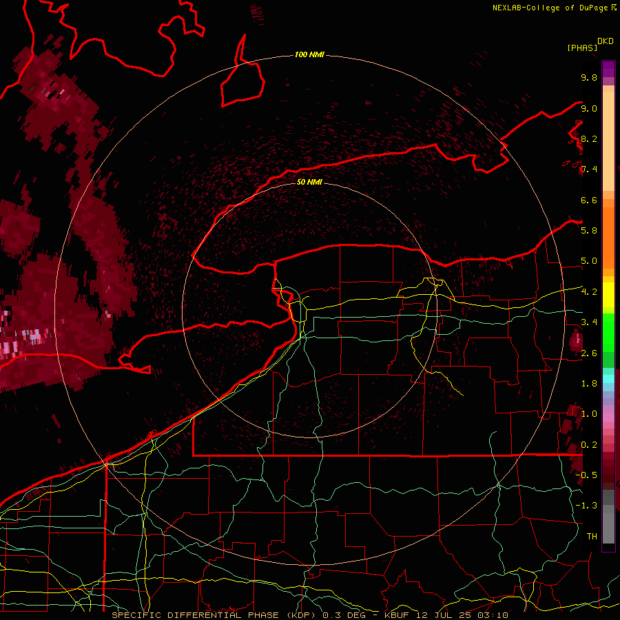Select the 0.2 value on the legend

click(589, 444)
